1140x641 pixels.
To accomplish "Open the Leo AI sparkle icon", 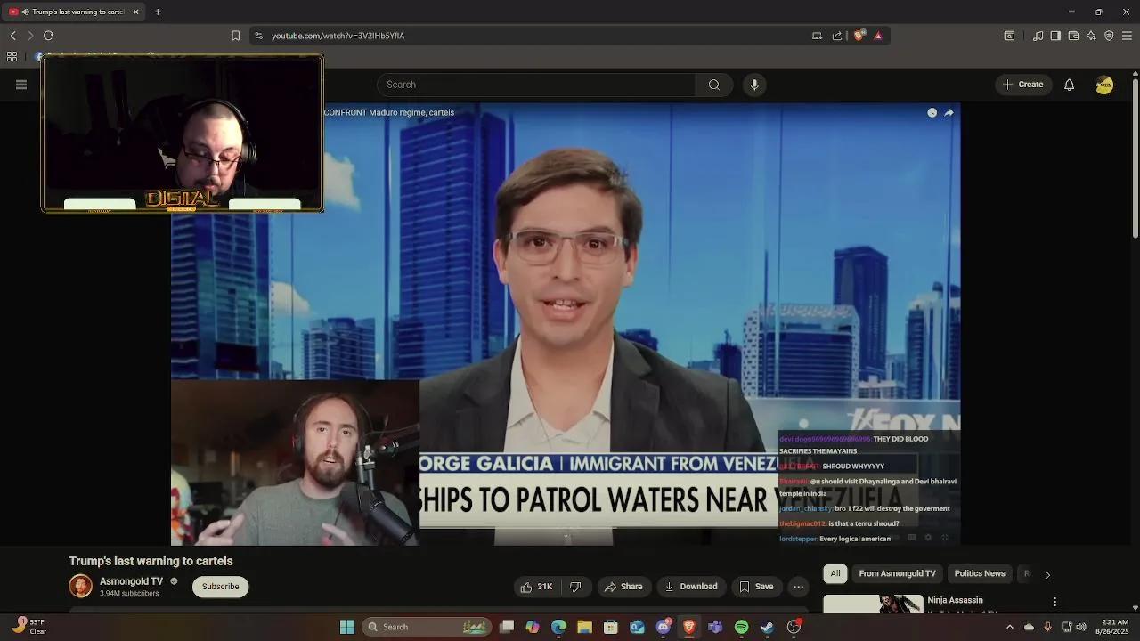I will tap(1091, 36).
